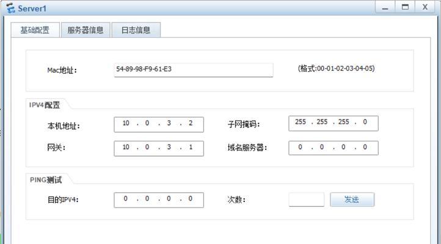Open the 服务器信息 tab

pos(86,30)
